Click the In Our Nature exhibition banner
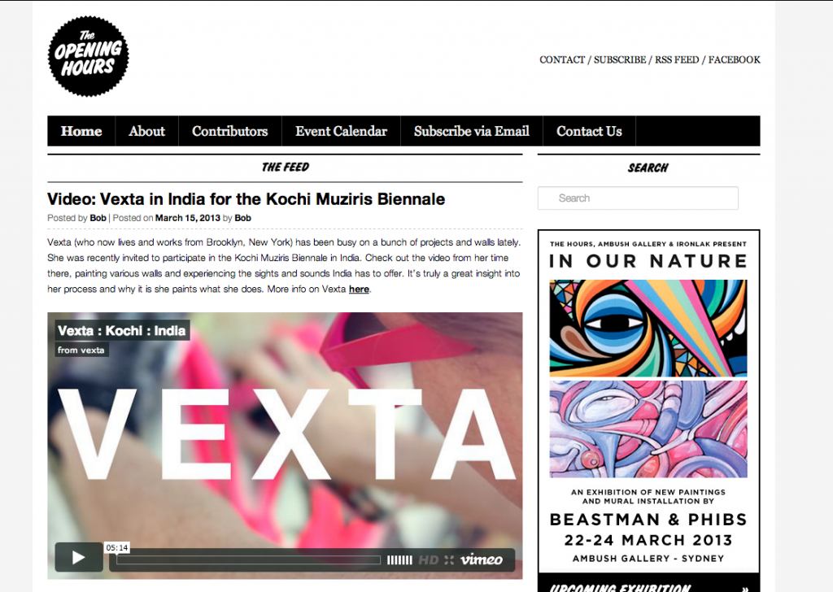 click(x=648, y=402)
